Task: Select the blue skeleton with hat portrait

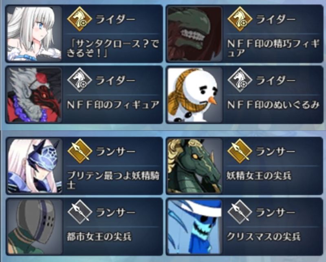Action: click(x=195, y=227)
